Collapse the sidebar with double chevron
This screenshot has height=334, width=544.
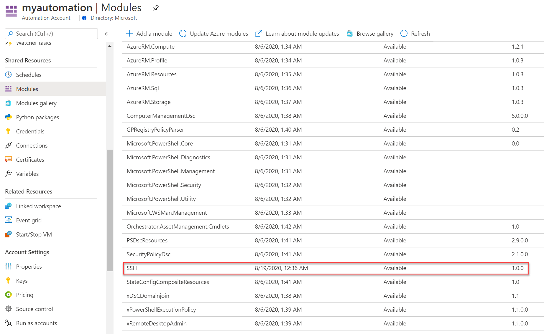pos(106,34)
